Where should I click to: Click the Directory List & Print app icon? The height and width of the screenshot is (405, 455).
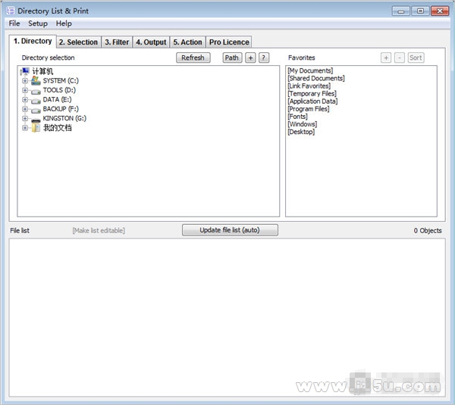click(11, 11)
